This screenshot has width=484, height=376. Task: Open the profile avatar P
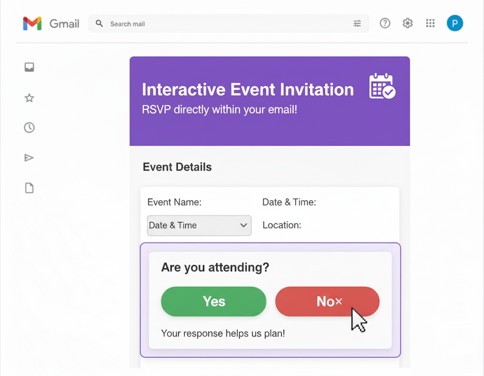(x=455, y=23)
